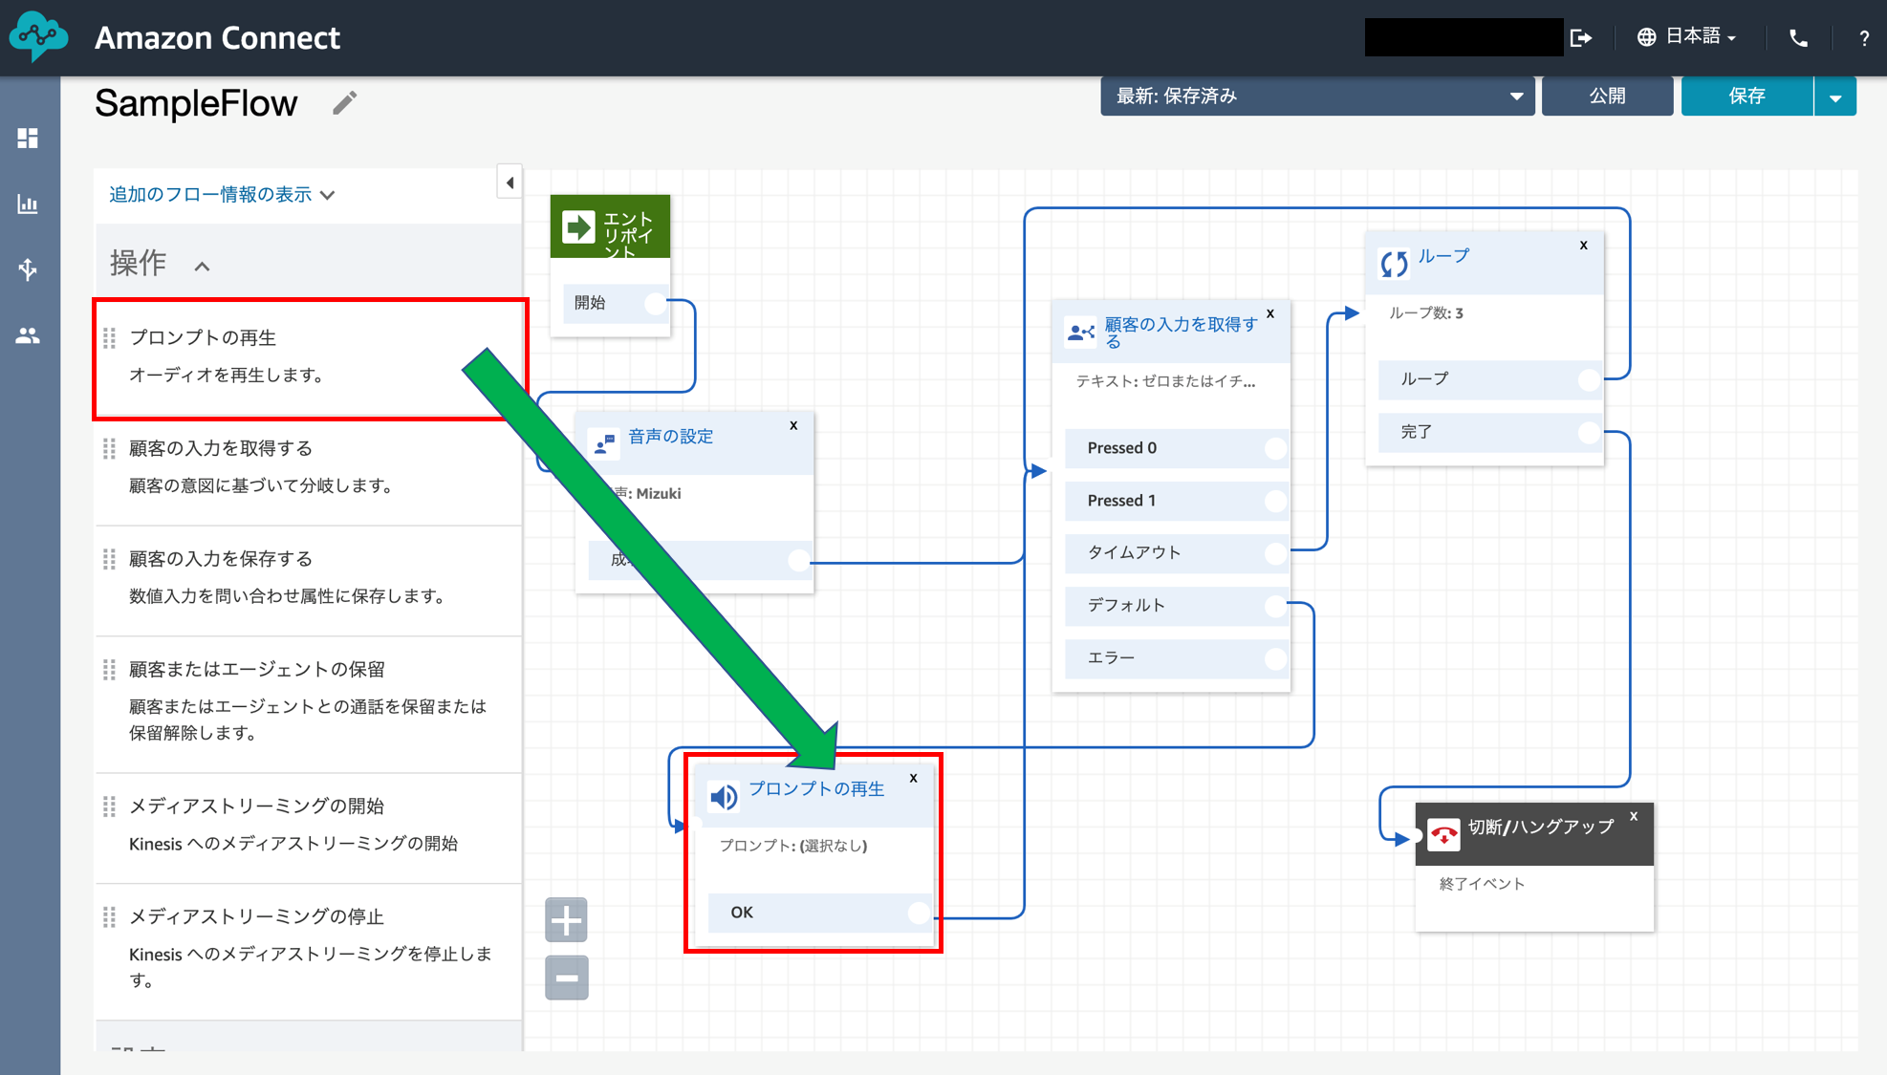Screen dimensions: 1887x1075
Task: Grab the drag handle for 顧客の入力を保存する item
Action: pyautogui.click(x=110, y=559)
